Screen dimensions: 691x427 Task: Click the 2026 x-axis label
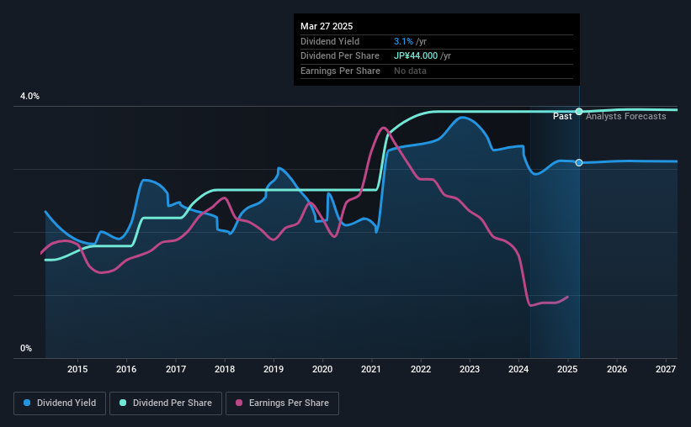click(x=617, y=369)
